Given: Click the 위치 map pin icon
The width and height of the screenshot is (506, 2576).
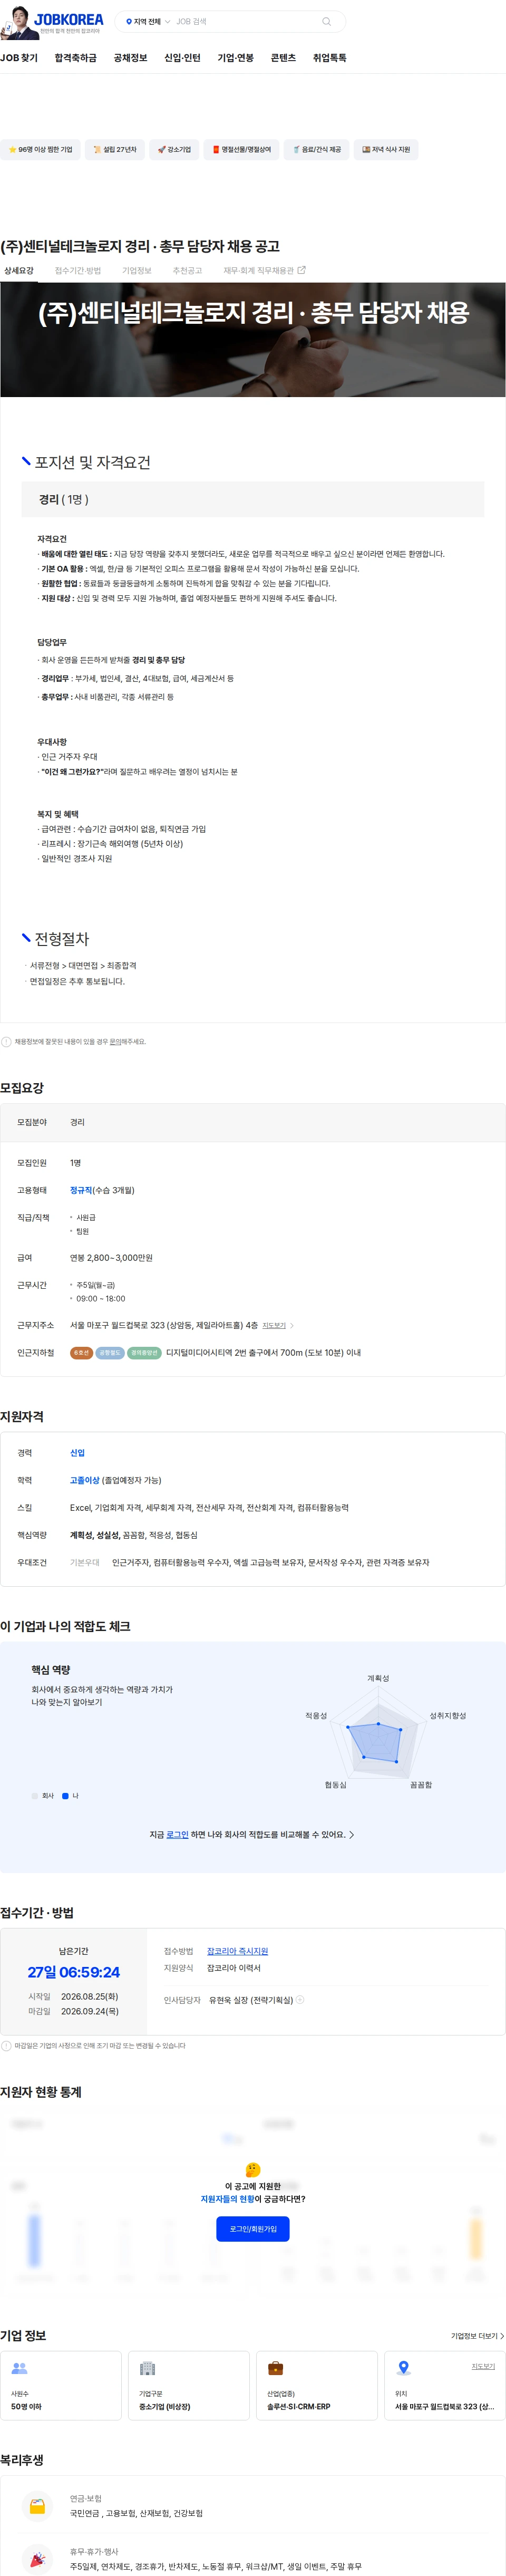Looking at the screenshot, I should [x=403, y=2368].
